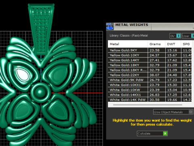Sort by the DWT column header

click(x=173, y=44)
